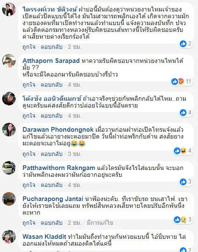The image size is (198, 252).
Task: Open reaction count 11 on Atthaporn's comment
Action: (x=188, y=82)
